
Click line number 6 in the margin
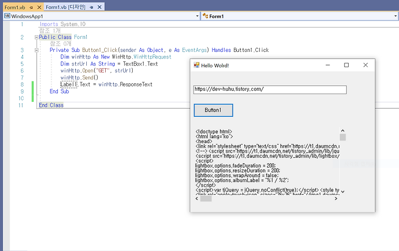pos(22,70)
